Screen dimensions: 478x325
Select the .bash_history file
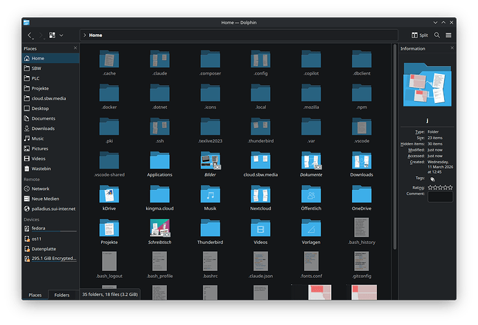coord(362,232)
